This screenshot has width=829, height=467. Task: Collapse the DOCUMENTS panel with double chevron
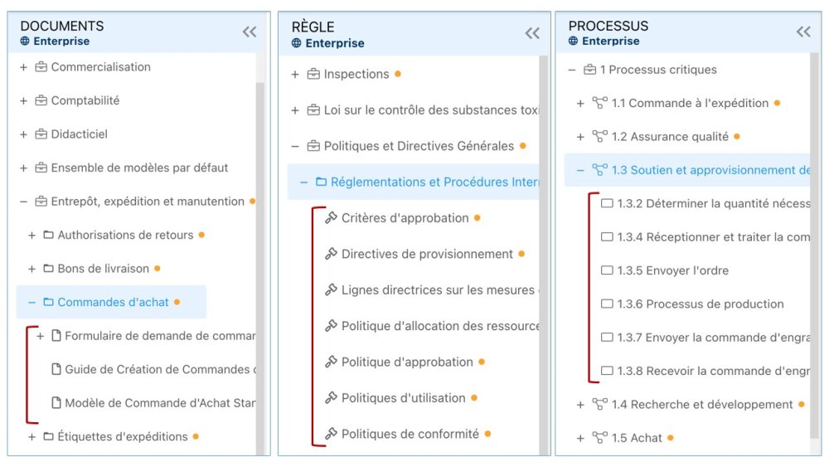pos(250,32)
